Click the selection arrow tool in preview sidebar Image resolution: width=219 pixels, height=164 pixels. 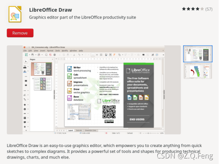pos(26,61)
